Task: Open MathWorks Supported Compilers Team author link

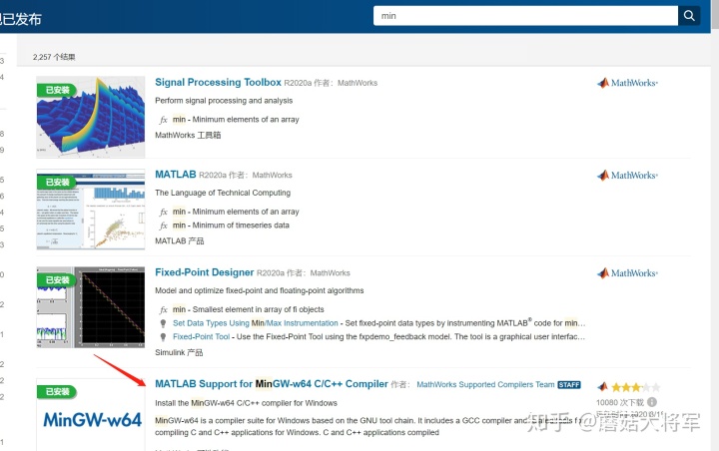Action: [485, 384]
